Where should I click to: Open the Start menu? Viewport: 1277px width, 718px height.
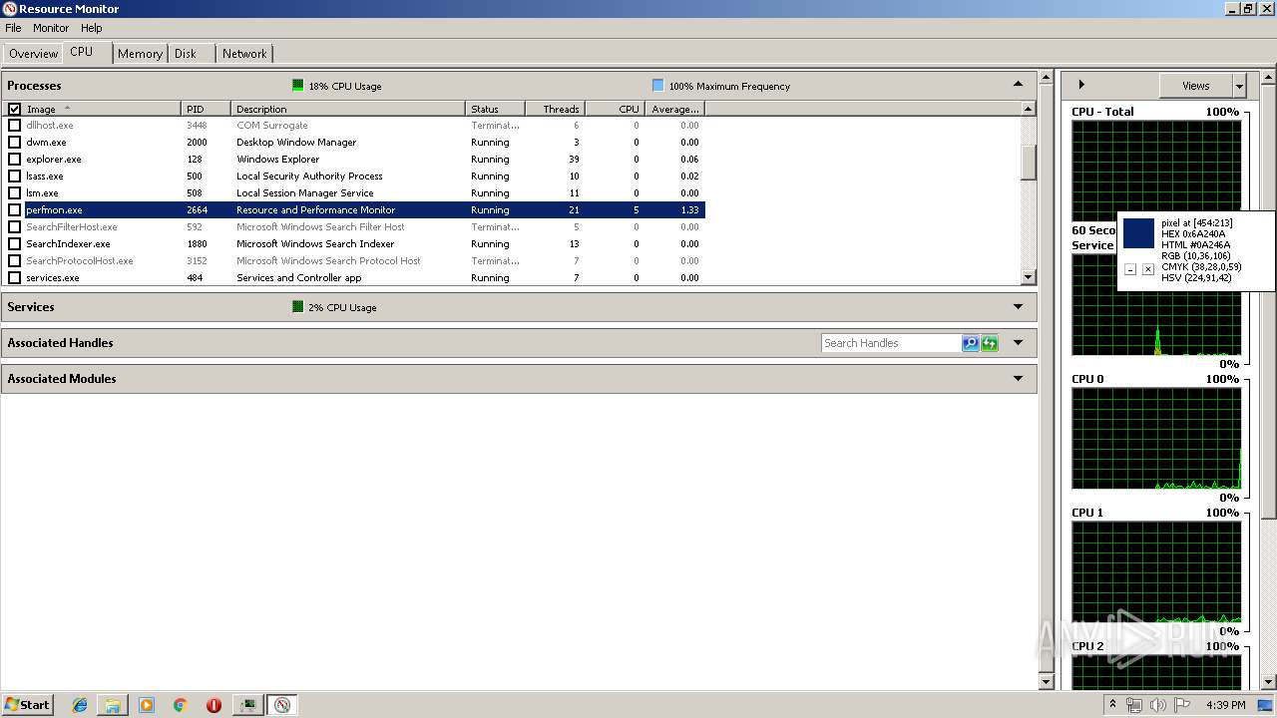point(28,705)
